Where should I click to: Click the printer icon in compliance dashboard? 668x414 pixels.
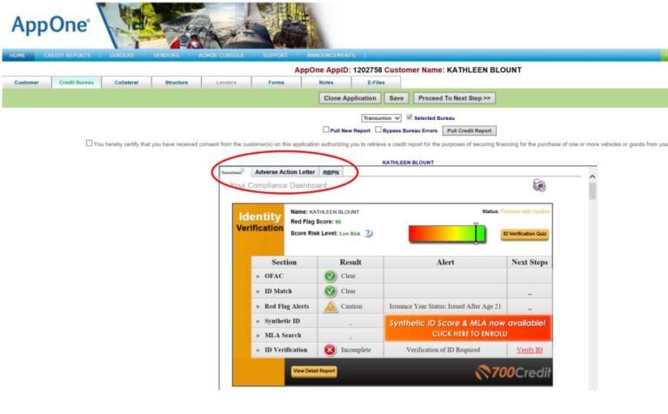click(x=538, y=185)
